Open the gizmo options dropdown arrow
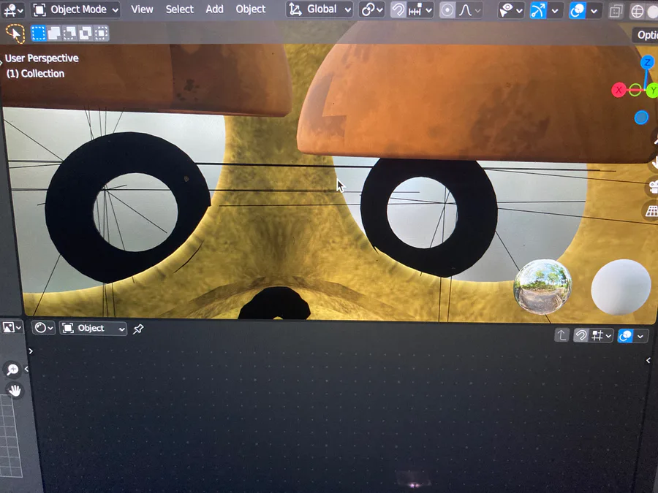Viewport: 658px width, 493px height. click(555, 11)
